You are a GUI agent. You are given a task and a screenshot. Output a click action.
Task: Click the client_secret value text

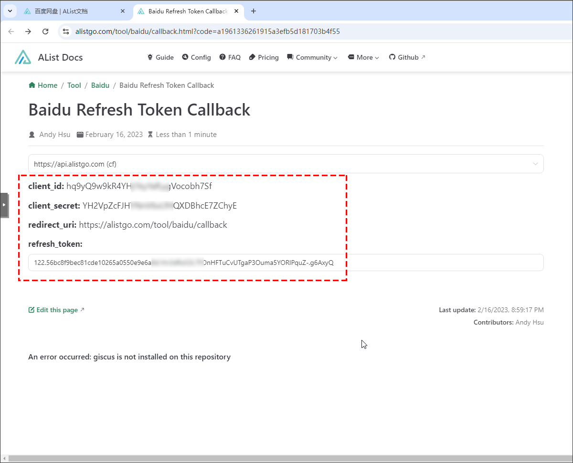point(159,206)
